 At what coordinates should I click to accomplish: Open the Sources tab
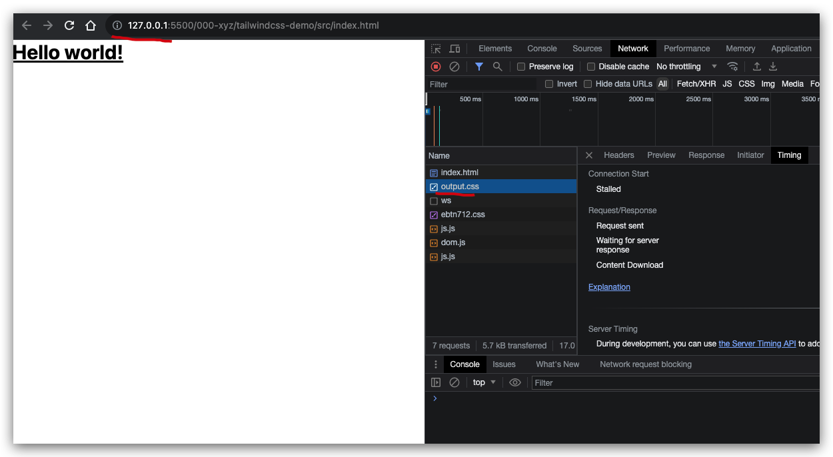click(x=587, y=49)
